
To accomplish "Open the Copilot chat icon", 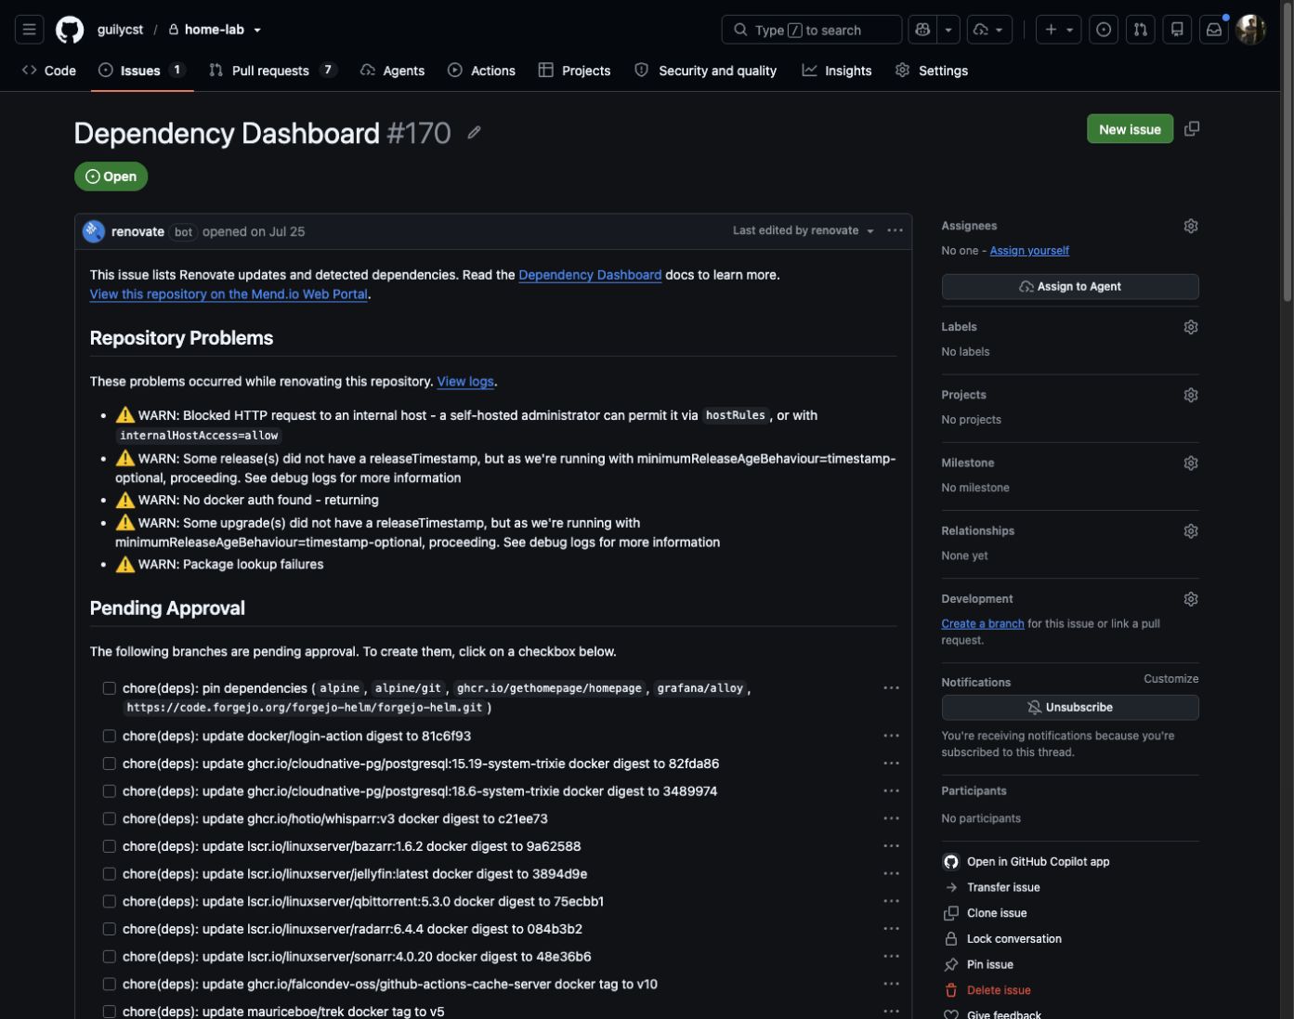I will click(x=922, y=30).
